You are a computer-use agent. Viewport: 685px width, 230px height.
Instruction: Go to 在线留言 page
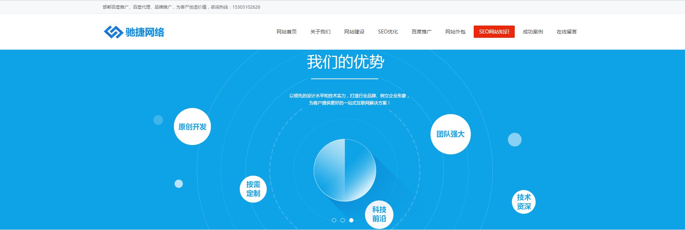(x=567, y=32)
